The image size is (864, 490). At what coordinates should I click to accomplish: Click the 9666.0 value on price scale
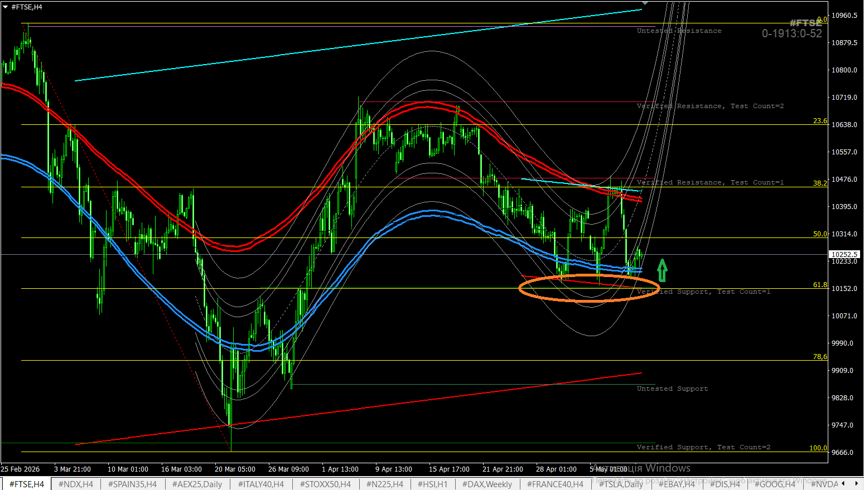tap(842, 453)
